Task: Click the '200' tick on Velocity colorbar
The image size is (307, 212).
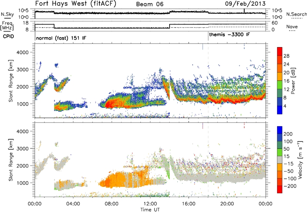Action: (x=288, y=134)
